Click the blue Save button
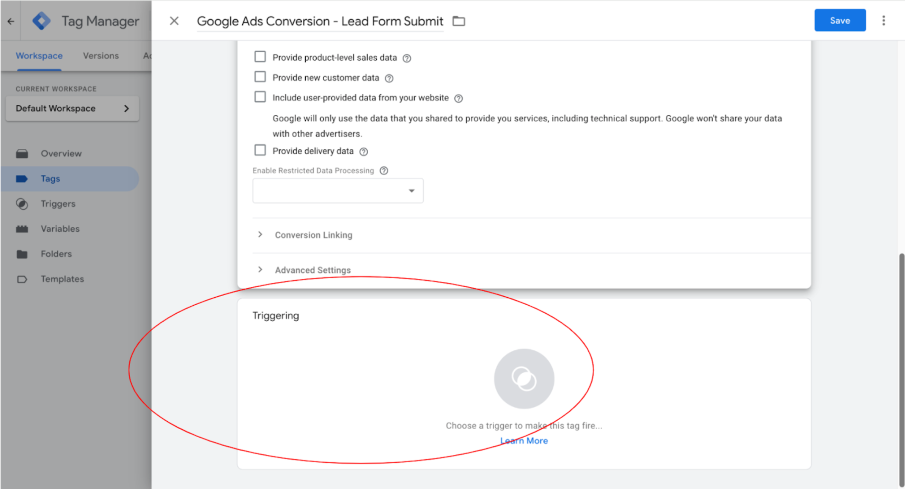 [840, 20]
